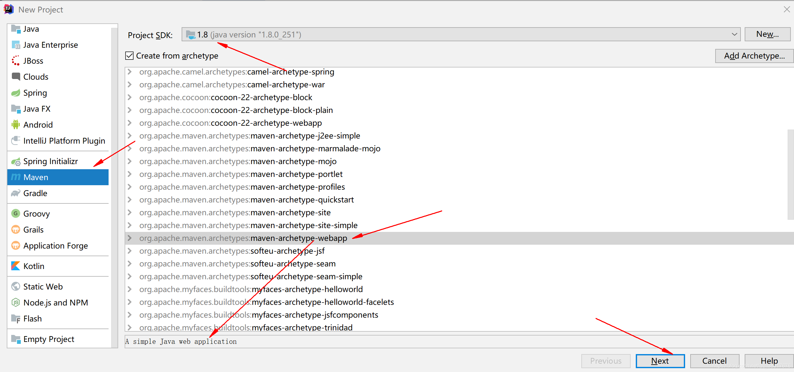
Task: Open Help for the dialog
Action: [x=769, y=361]
